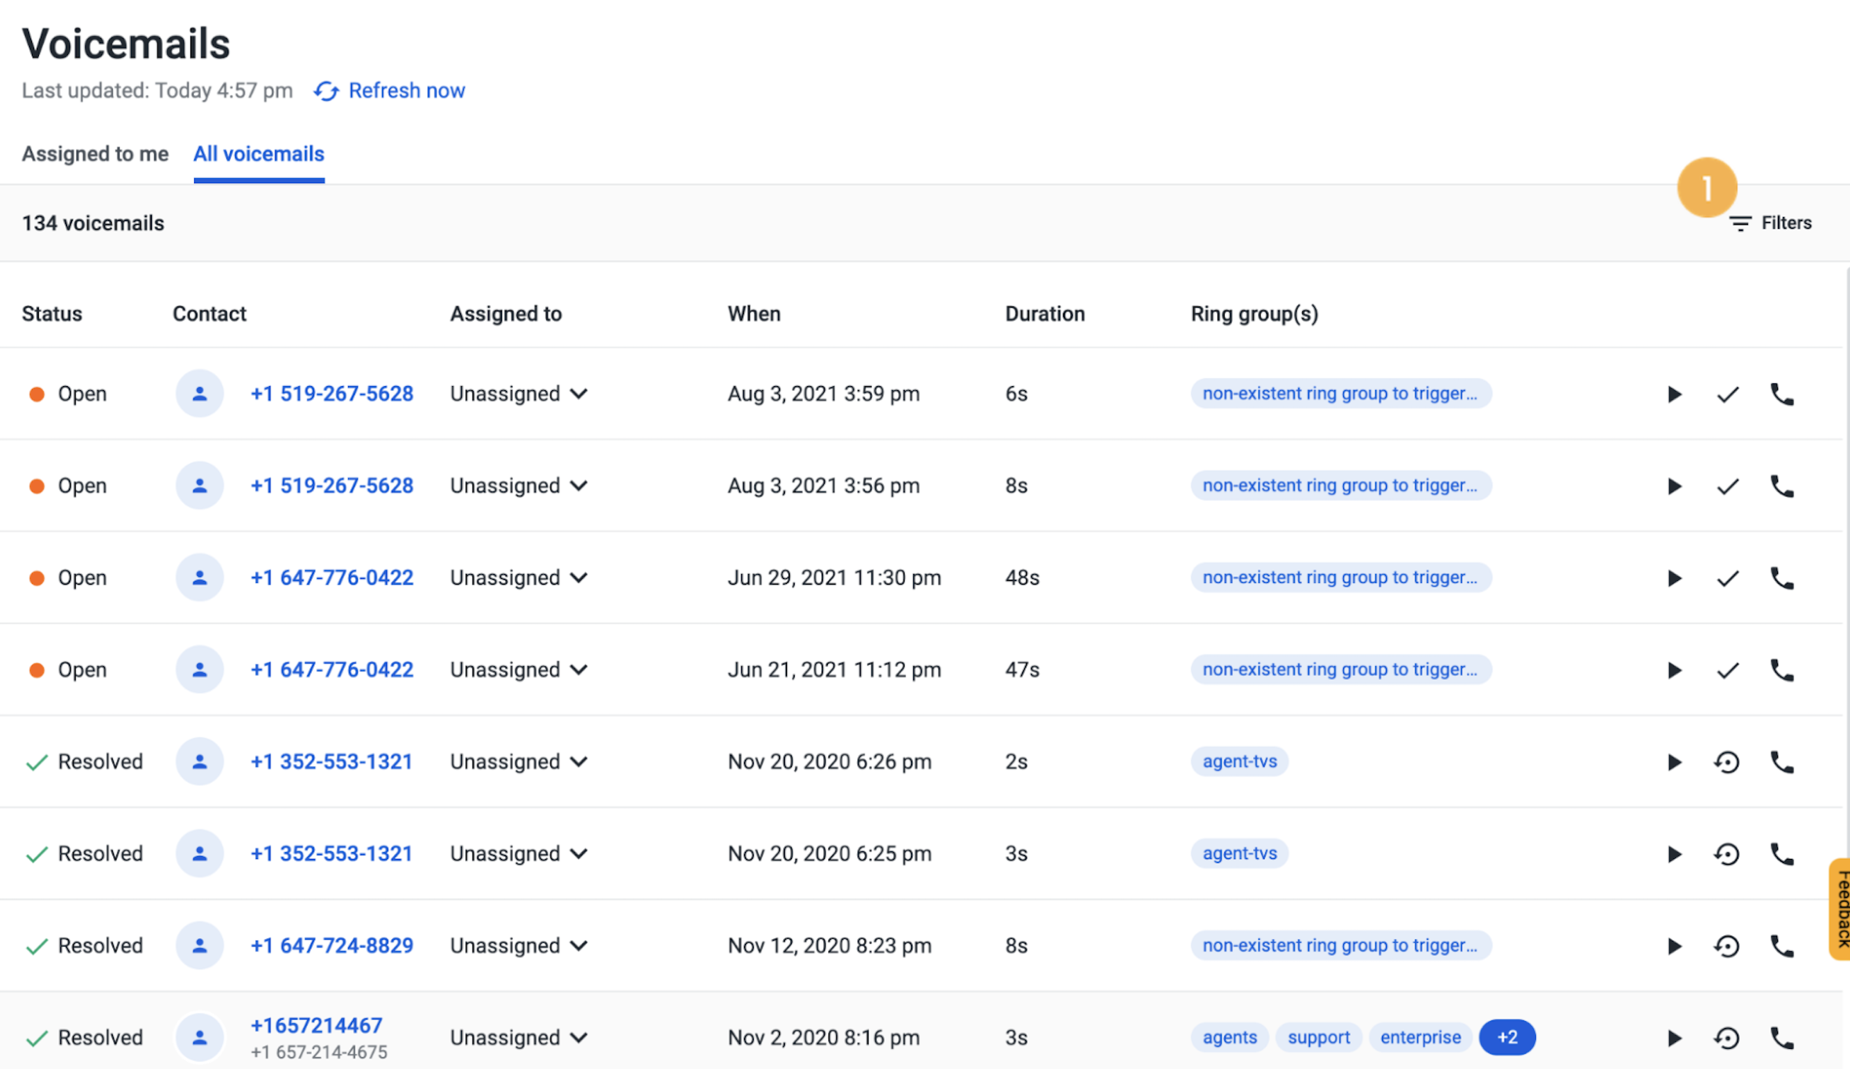Viewport: 1850px width, 1069px height.
Task: Click the When column header
Action: tap(754, 313)
